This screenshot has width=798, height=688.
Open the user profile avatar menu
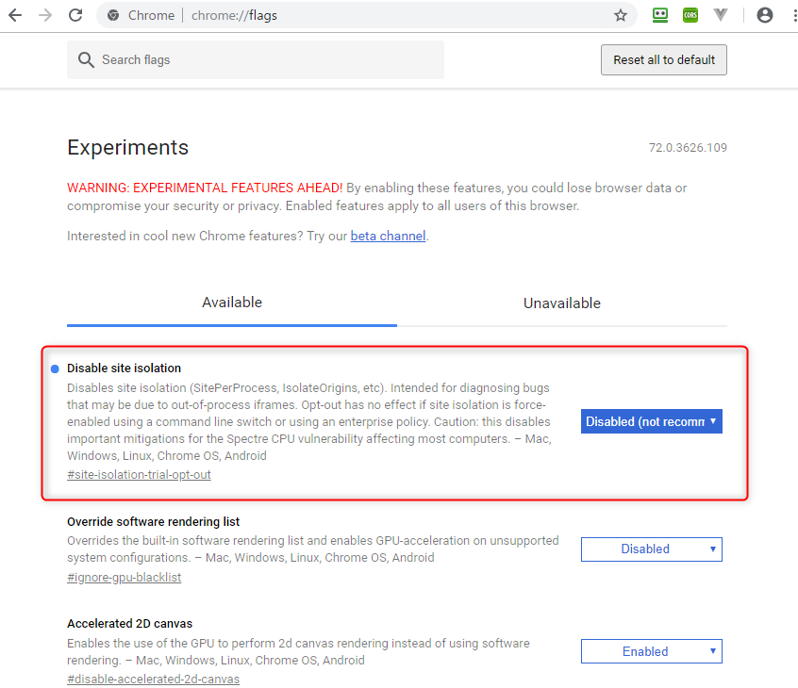coord(765,15)
